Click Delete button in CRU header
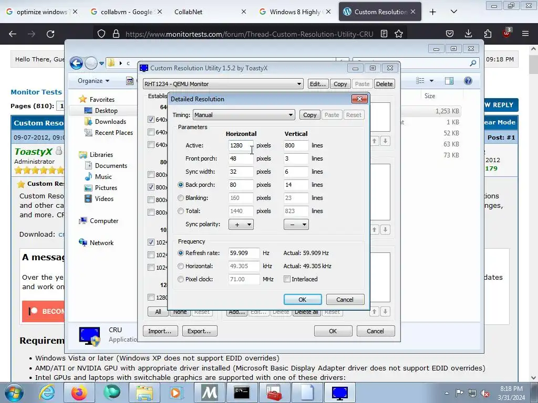 coord(384,84)
